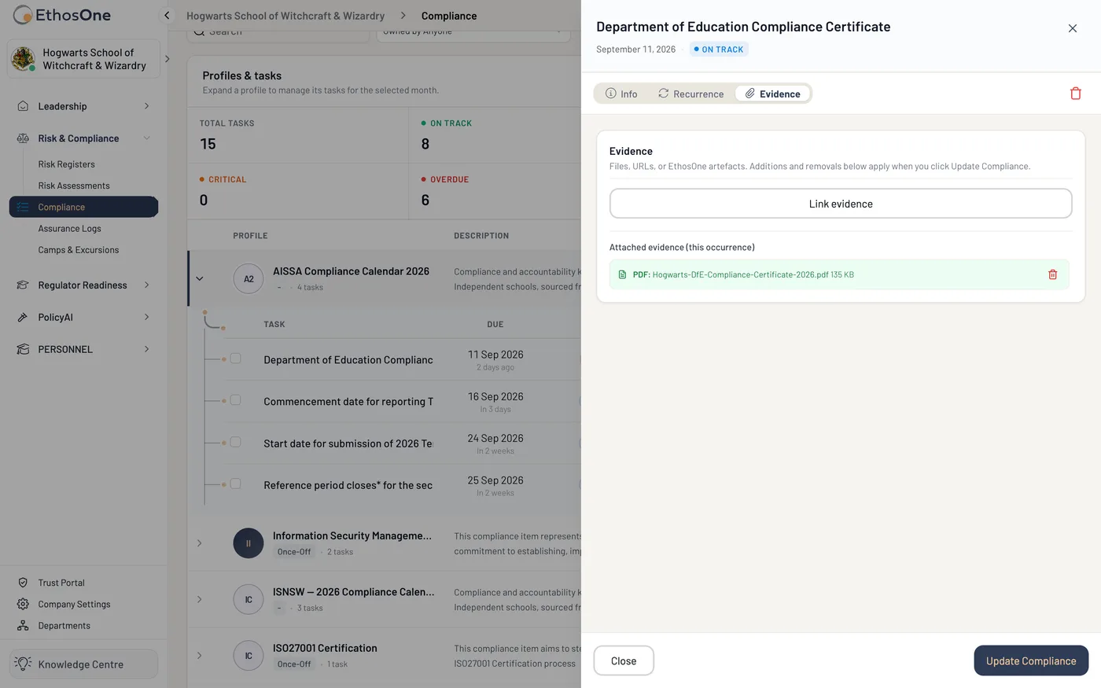This screenshot has height=688, width=1101.
Task: Switch to the Info tab
Action: tap(621, 94)
